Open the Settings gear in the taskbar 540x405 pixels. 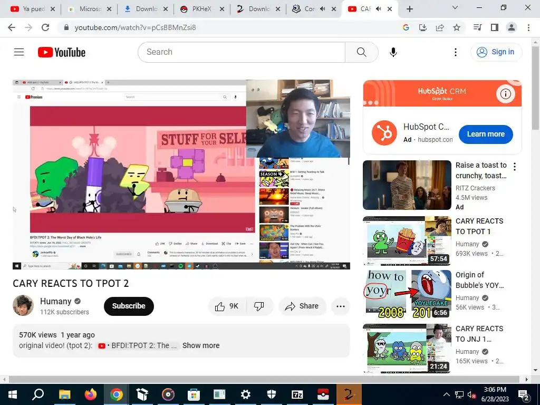pos(246,394)
